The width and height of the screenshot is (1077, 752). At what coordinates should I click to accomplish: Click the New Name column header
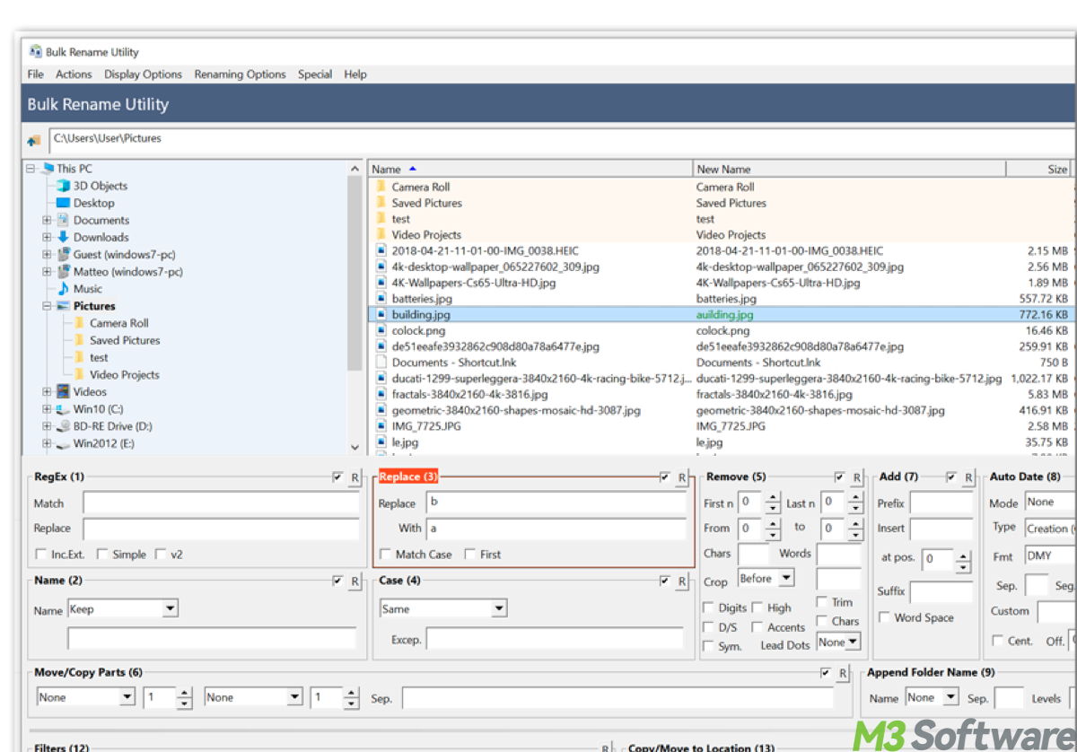click(x=850, y=169)
